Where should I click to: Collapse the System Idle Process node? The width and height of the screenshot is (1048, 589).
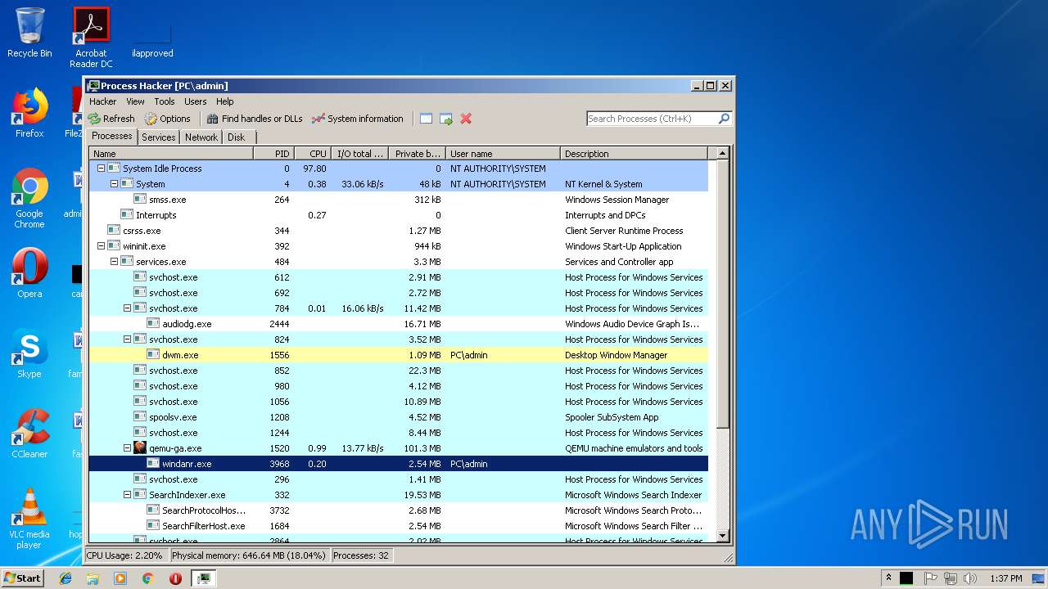[102, 169]
